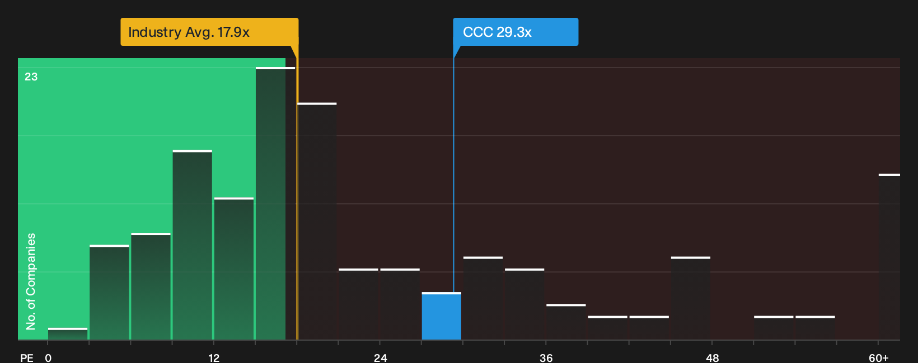Image resolution: width=918 pixels, height=363 pixels.
Task: Click the x-axis label 0
Action: (x=48, y=357)
